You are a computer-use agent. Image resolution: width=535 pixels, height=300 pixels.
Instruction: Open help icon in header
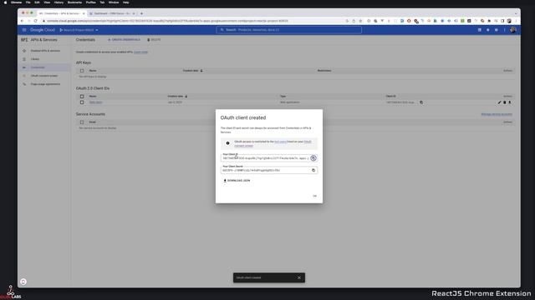(x=496, y=30)
